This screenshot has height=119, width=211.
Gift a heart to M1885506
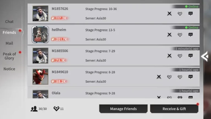180,56
